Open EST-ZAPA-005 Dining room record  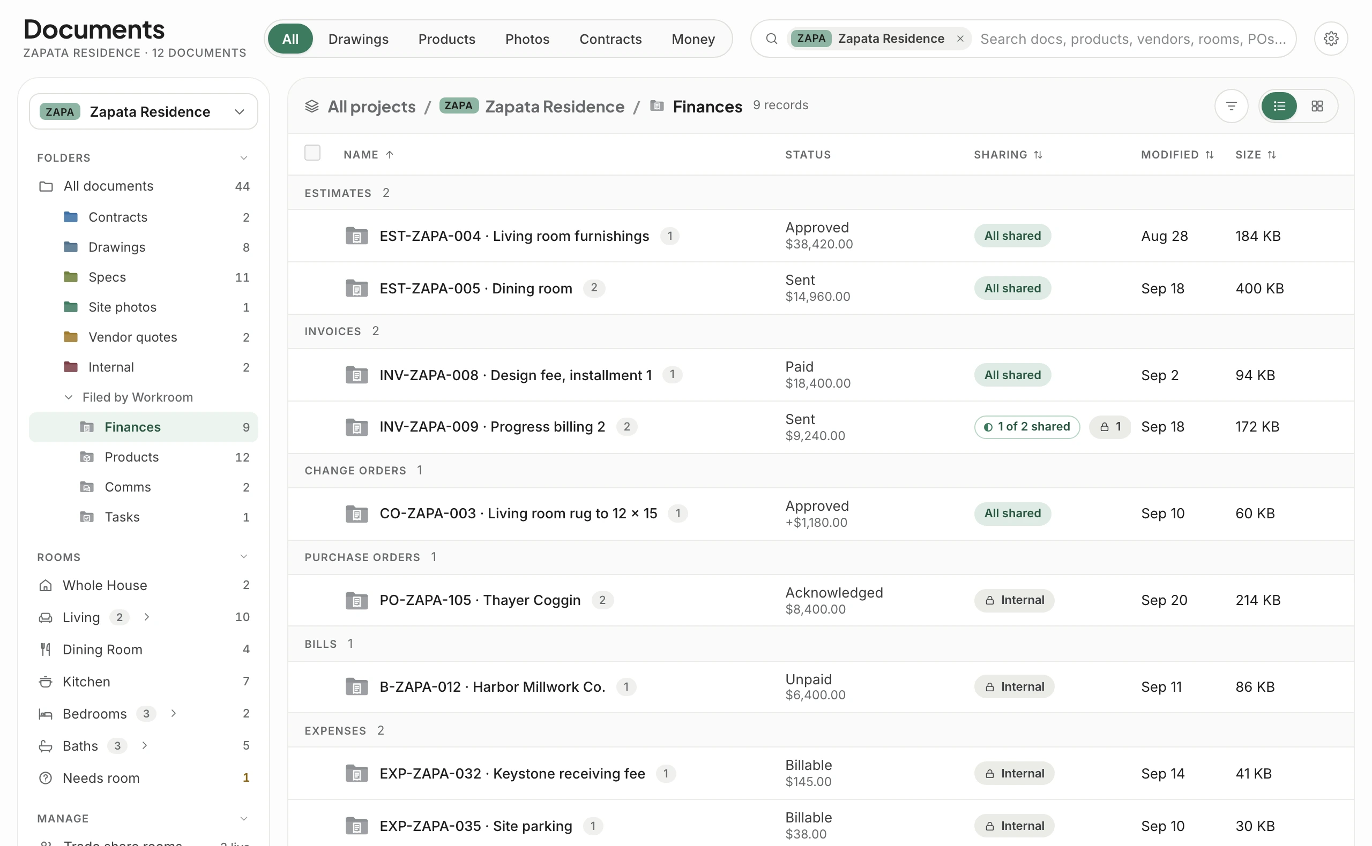(x=476, y=288)
